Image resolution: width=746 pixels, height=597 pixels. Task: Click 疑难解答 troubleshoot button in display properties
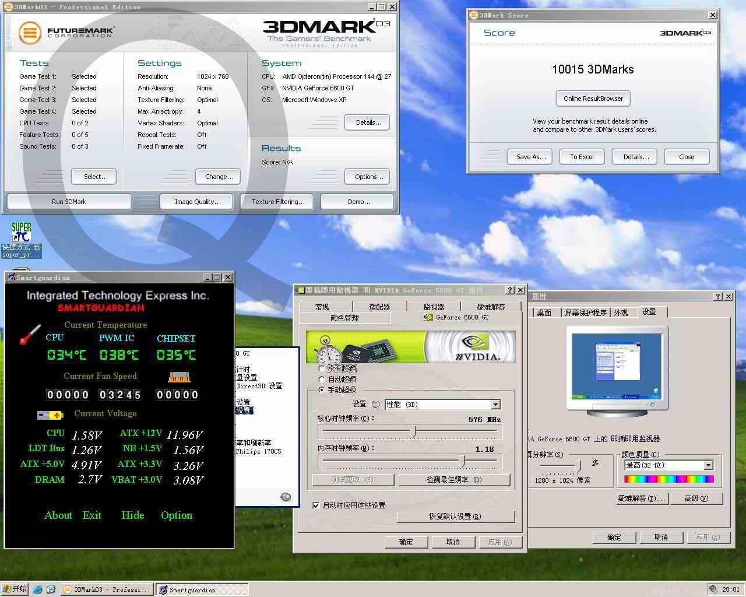coord(641,498)
